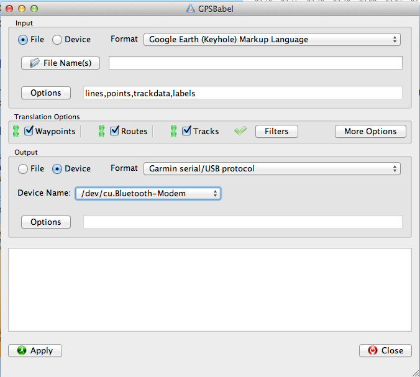Click the red window close button
This screenshot has width=420, height=377.
coord(9,9)
